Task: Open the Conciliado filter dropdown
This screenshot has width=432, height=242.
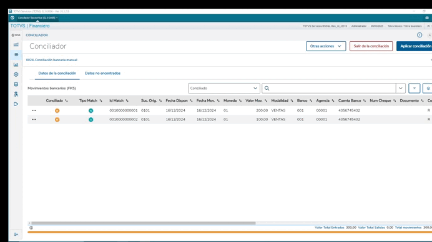Action: (x=224, y=89)
